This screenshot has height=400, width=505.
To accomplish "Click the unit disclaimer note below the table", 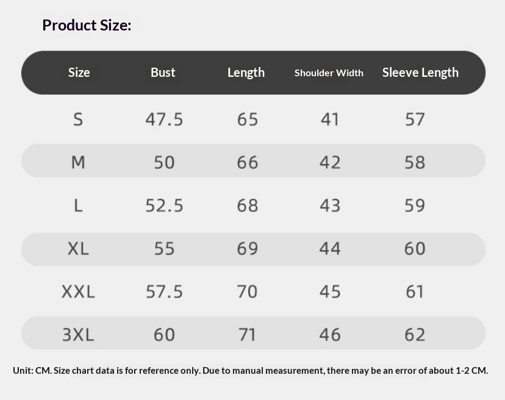I will 250,370.
